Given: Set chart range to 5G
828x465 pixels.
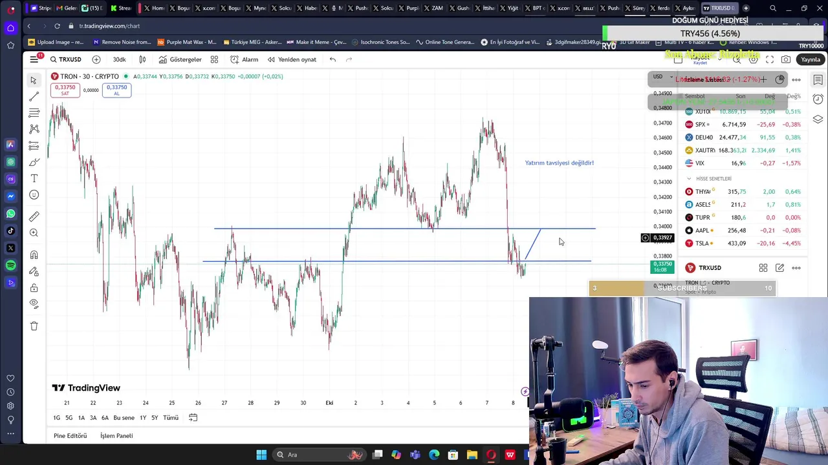Looking at the screenshot, I should (x=69, y=418).
